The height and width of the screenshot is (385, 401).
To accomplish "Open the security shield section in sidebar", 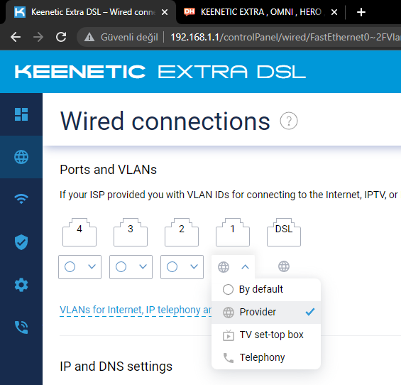I will (21, 242).
